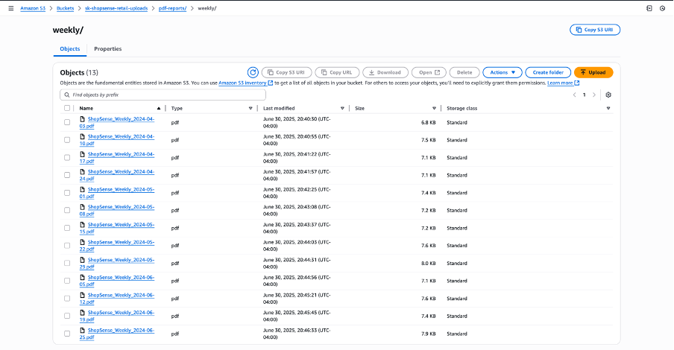The image size is (674, 350).
Task: Focus the Find objects by prefix field
Action: (x=163, y=95)
